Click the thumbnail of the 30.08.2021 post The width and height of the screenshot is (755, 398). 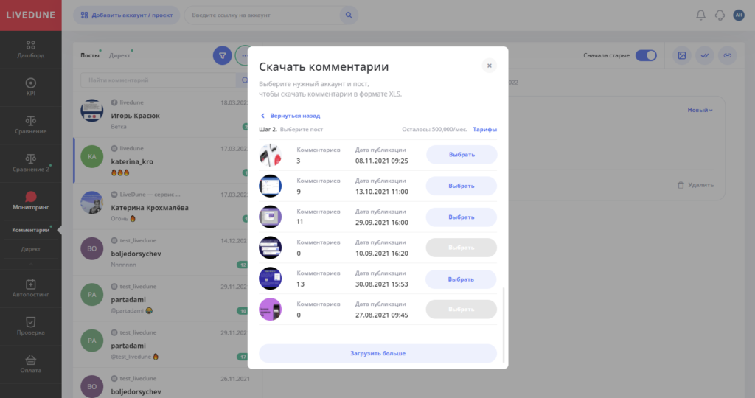click(271, 279)
